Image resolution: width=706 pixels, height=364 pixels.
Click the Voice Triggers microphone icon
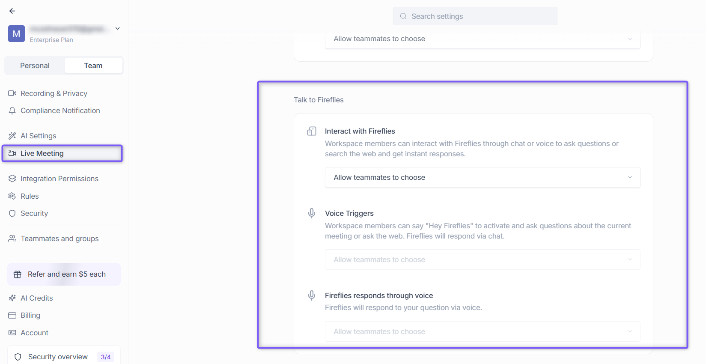point(312,213)
